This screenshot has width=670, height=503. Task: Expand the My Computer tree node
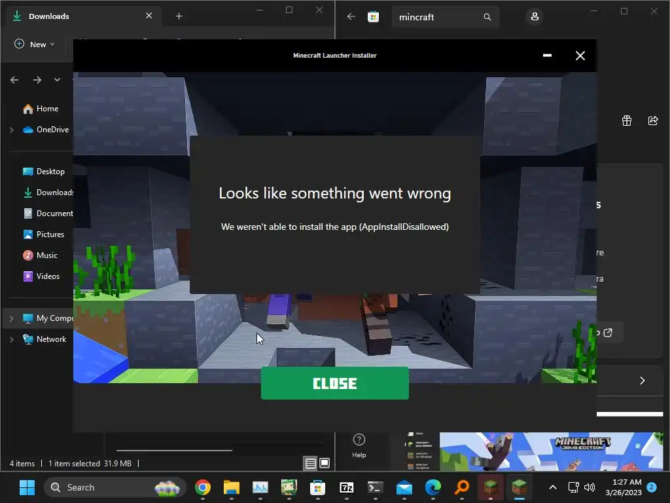click(12, 318)
